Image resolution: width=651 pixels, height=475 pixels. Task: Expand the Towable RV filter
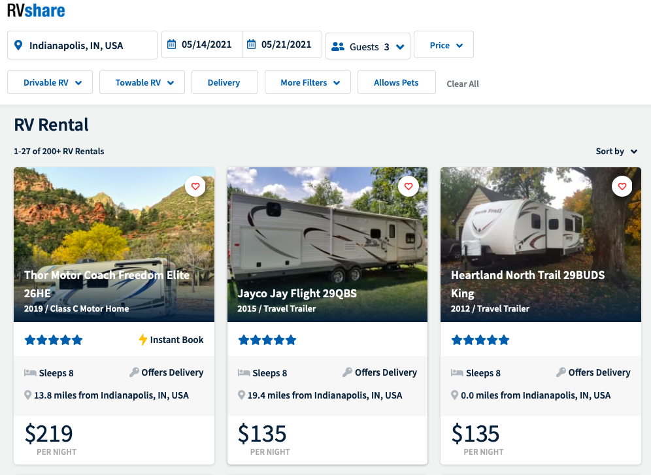coord(142,82)
